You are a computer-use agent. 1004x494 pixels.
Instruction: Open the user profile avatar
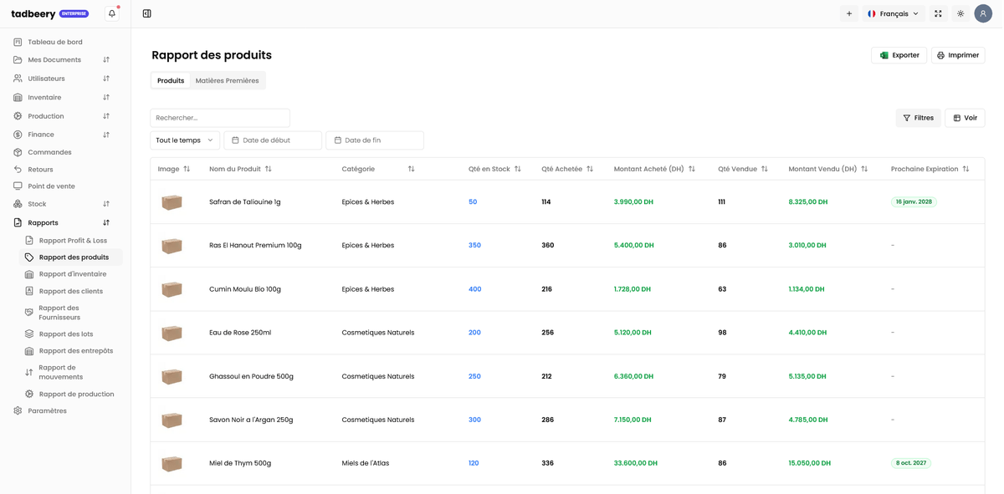[982, 13]
